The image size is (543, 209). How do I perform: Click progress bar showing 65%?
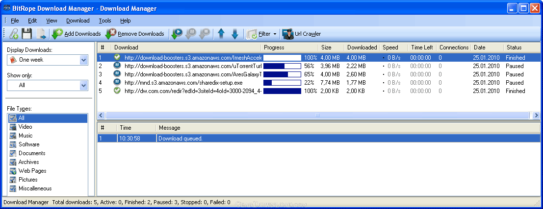coord(282,74)
